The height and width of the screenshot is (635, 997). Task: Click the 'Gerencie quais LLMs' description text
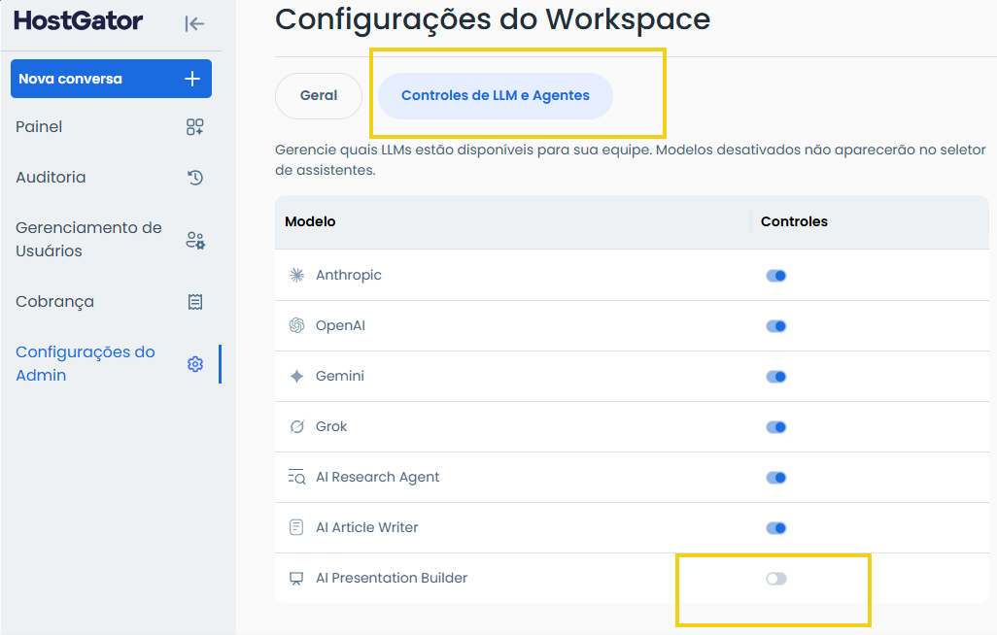pyautogui.click(x=630, y=159)
